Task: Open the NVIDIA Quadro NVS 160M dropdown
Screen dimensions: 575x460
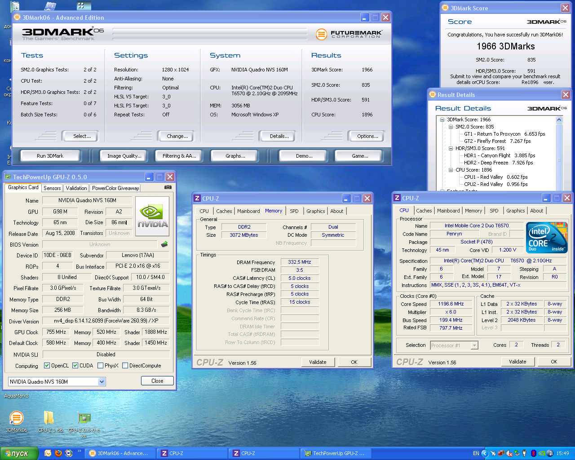Action: 102,381
